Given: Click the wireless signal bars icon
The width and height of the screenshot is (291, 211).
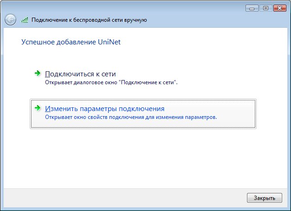Looking at the screenshot, I should (x=25, y=20).
